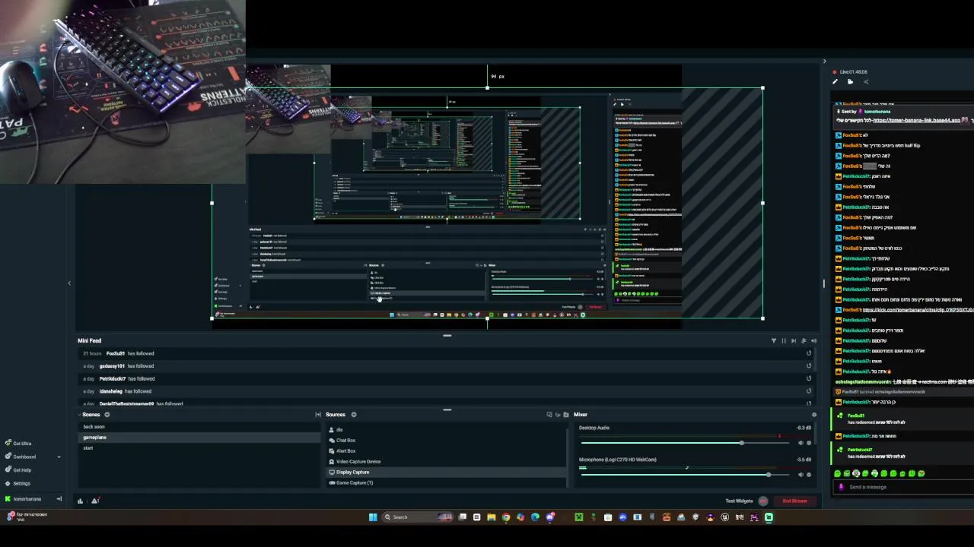This screenshot has width=974, height=547.
Task: Click the emote picker icon in message field
Action: (x=841, y=487)
